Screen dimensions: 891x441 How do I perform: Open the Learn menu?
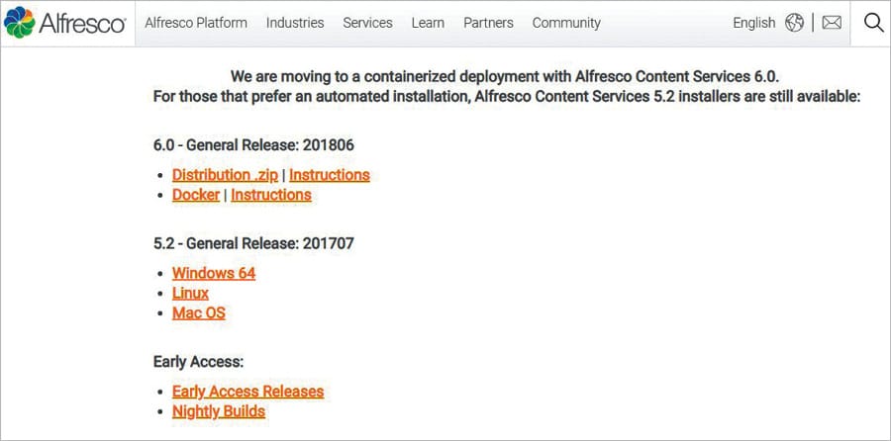tap(428, 22)
